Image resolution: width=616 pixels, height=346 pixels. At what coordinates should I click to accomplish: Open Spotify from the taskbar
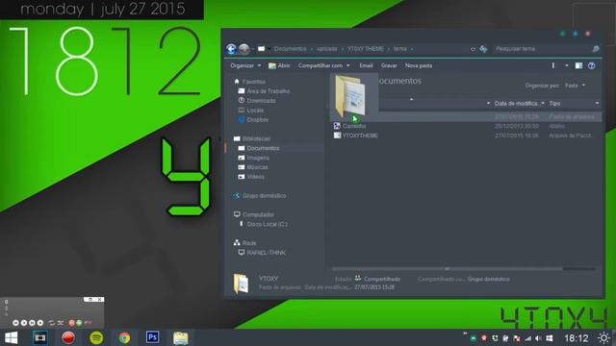[x=96, y=337]
